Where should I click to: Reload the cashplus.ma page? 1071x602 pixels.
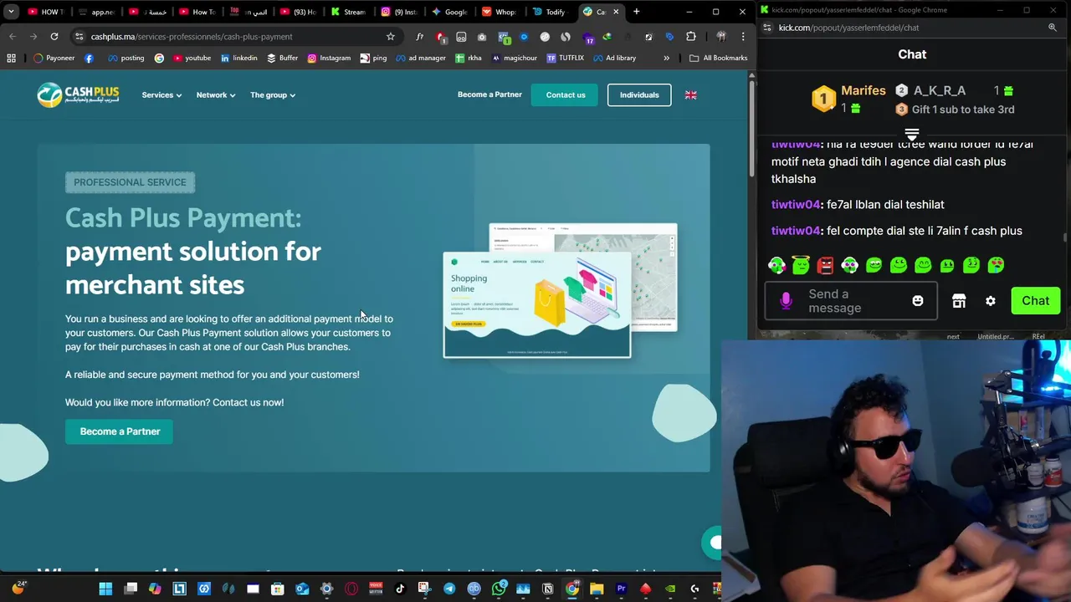click(x=54, y=37)
